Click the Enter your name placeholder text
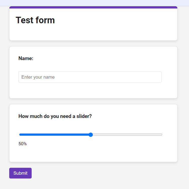Image resolution: width=189 pixels, height=189 pixels. pyautogui.click(x=38, y=77)
